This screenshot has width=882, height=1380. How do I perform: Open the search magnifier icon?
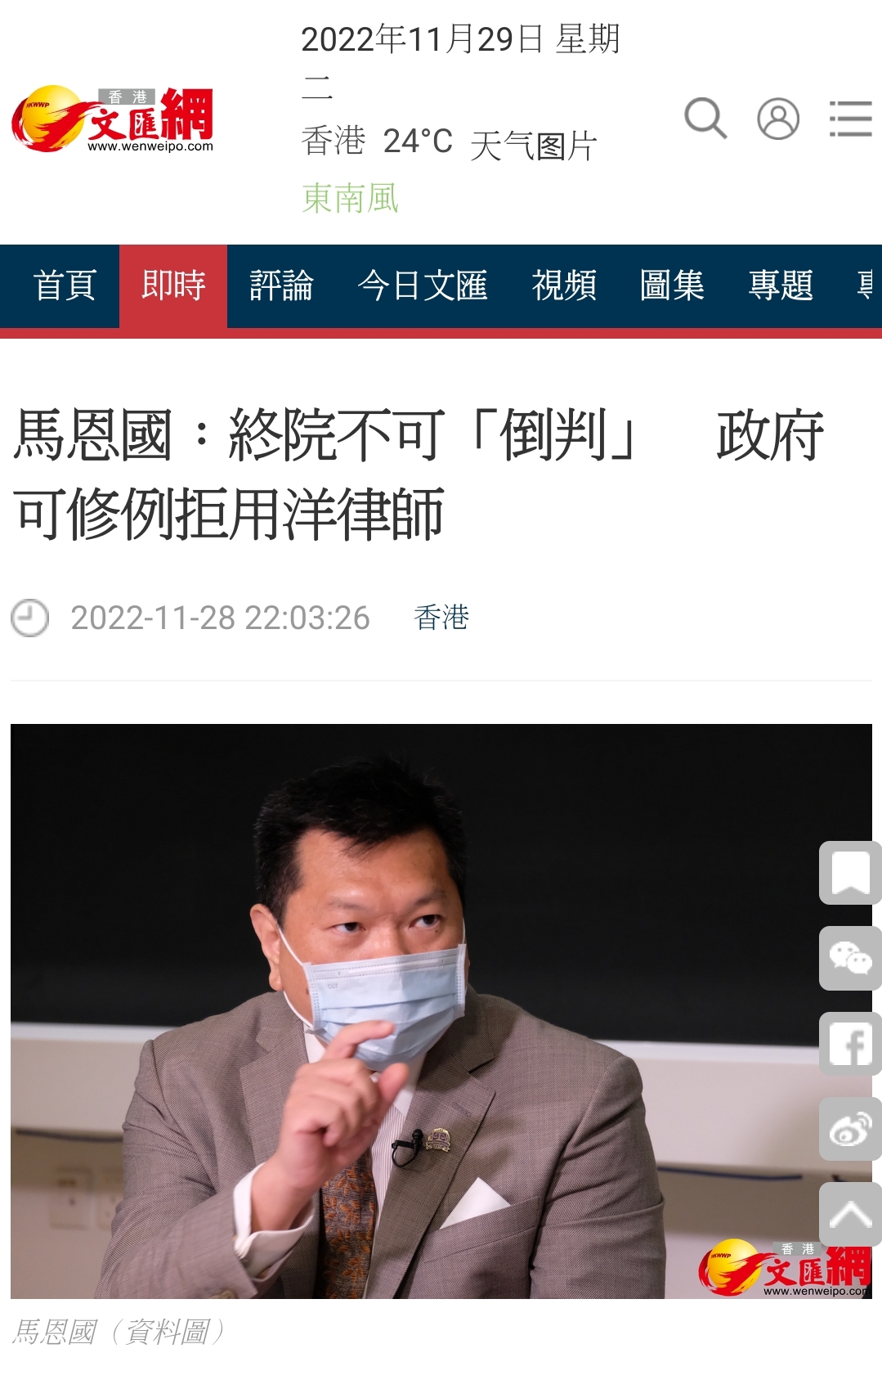pyautogui.click(x=705, y=119)
